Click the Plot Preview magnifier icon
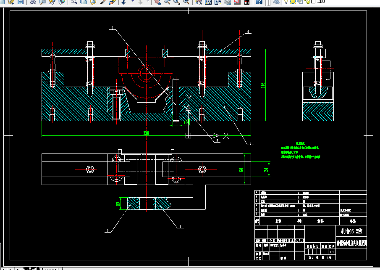380x270 pixels. [x=42, y=2]
